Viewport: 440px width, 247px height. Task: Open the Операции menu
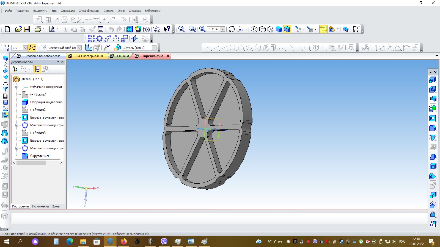pos(68,11)
